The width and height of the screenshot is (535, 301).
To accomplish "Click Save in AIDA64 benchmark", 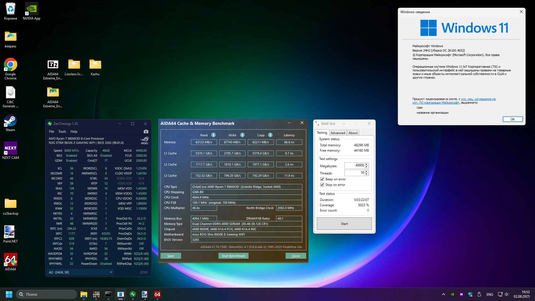I will coord(171,256).
